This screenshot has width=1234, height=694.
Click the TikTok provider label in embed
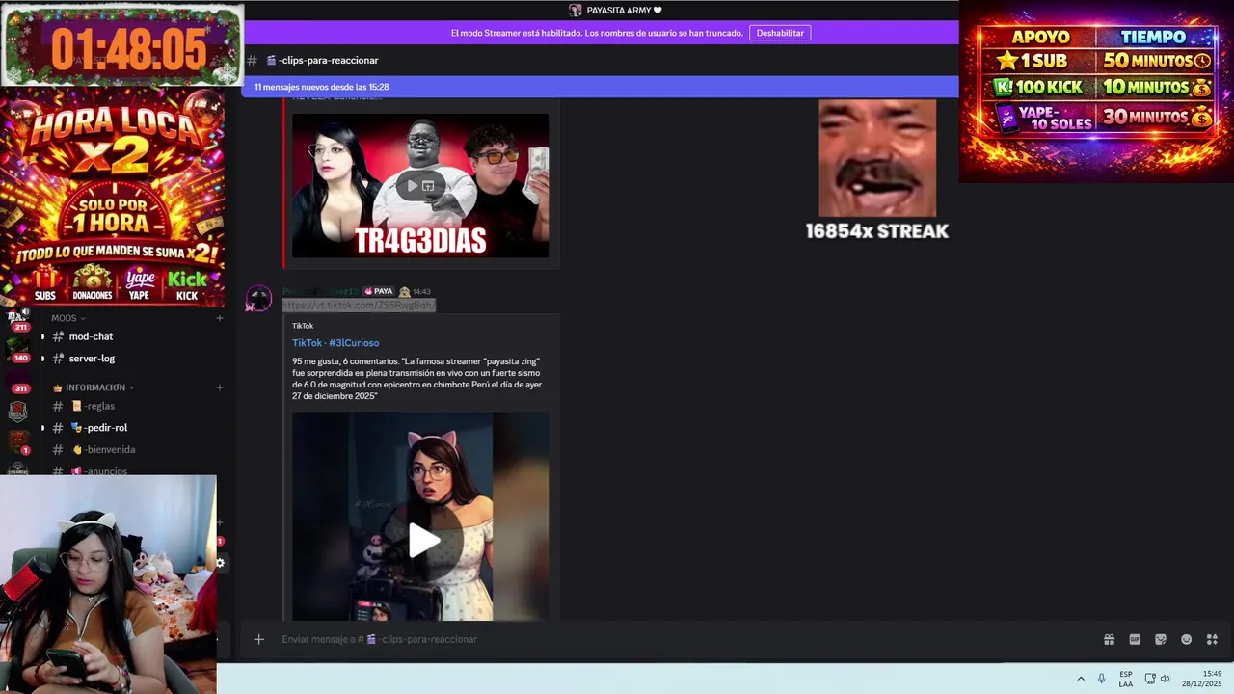[303, 326]
